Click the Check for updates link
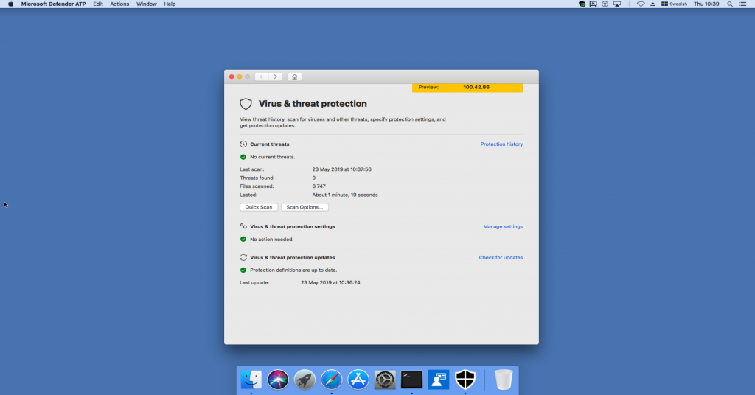The height and width of the screenshot is (395, 755). point(501,258)
